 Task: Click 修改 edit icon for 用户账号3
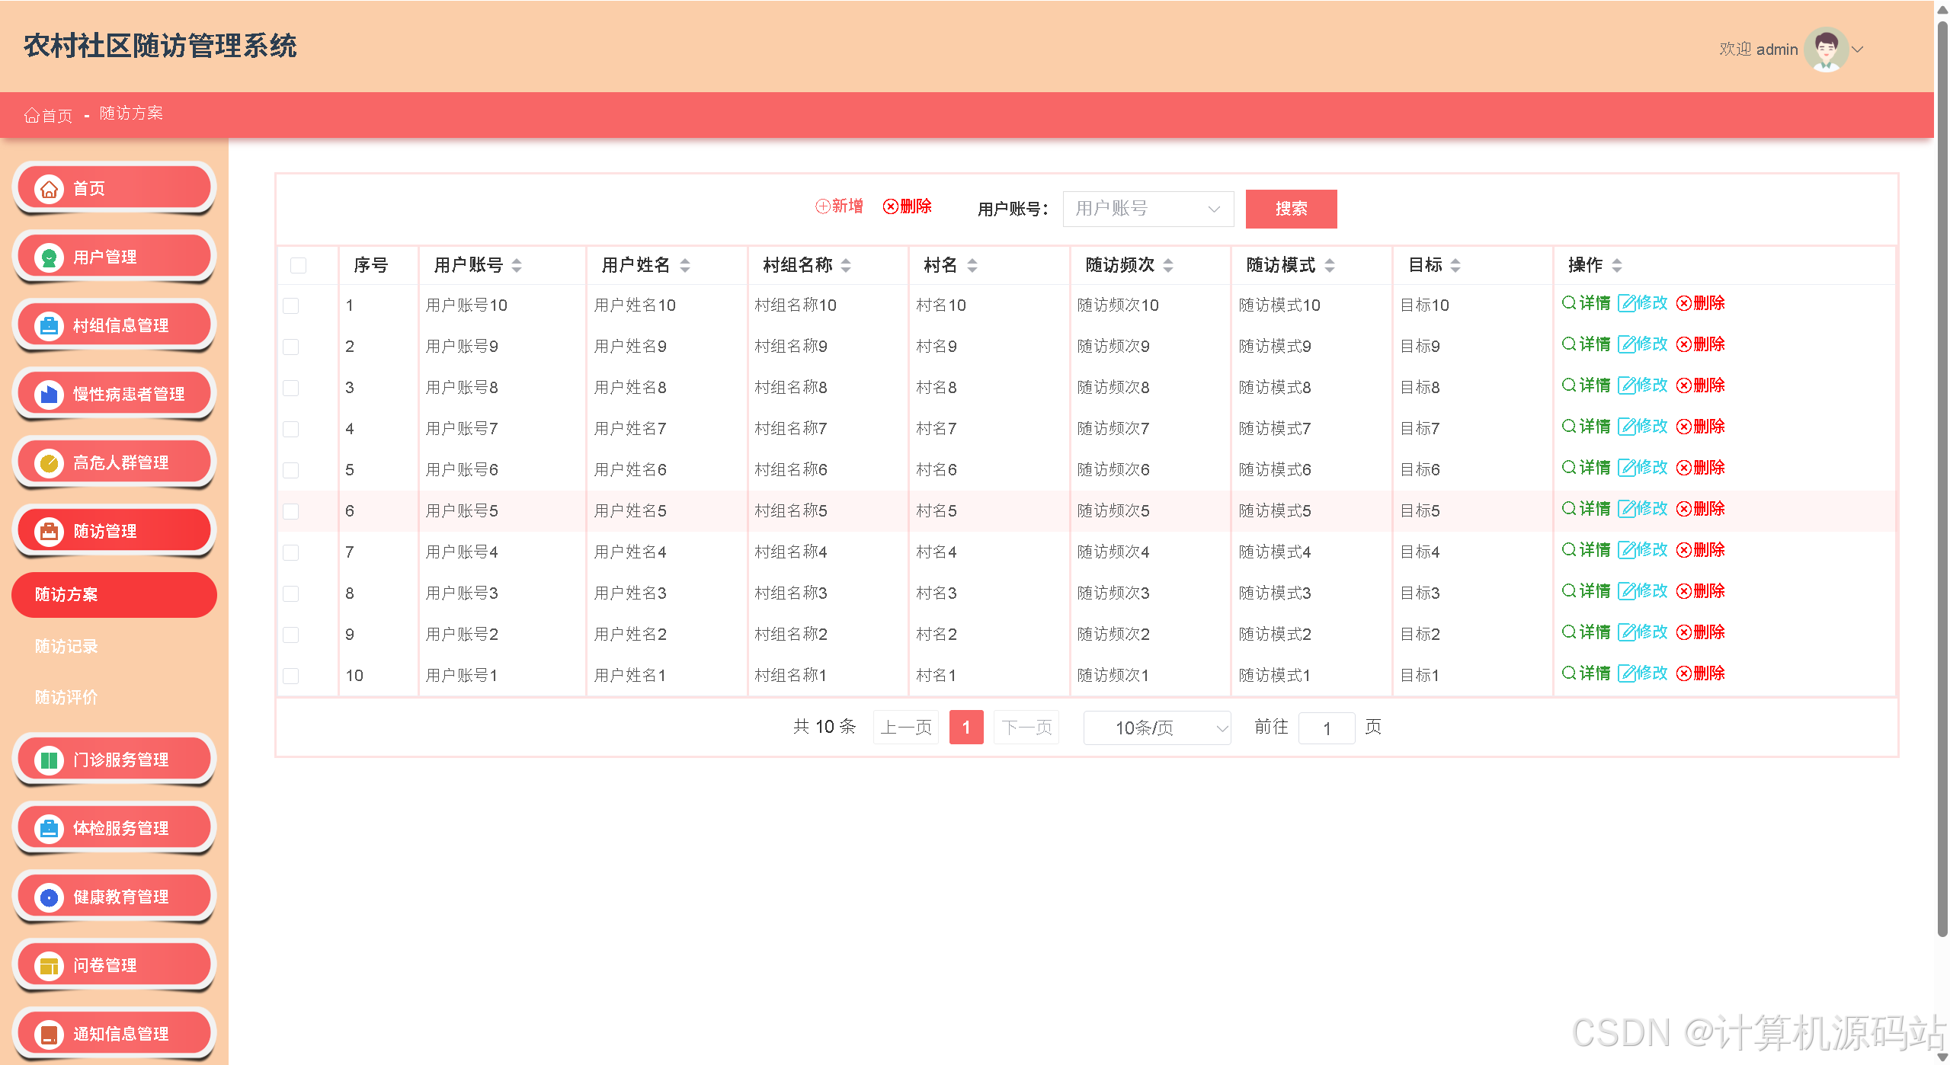click(x=1626, y=590)
